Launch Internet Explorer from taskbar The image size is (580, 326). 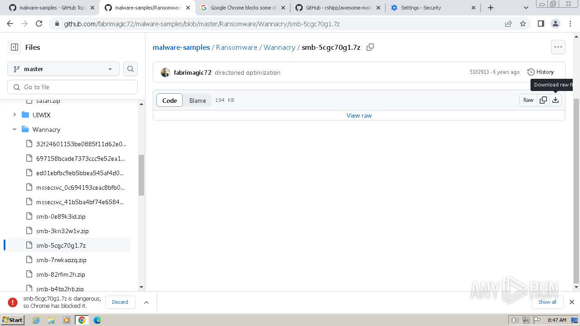tap(36, 320)
